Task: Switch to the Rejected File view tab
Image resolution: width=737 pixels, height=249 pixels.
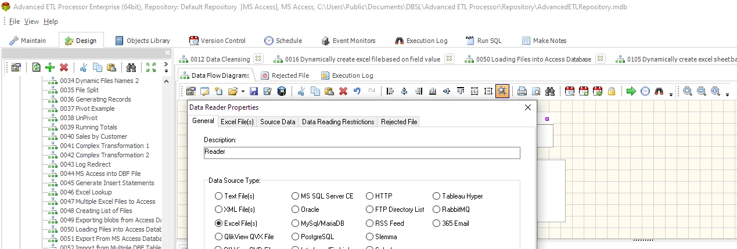Action: 285,75
